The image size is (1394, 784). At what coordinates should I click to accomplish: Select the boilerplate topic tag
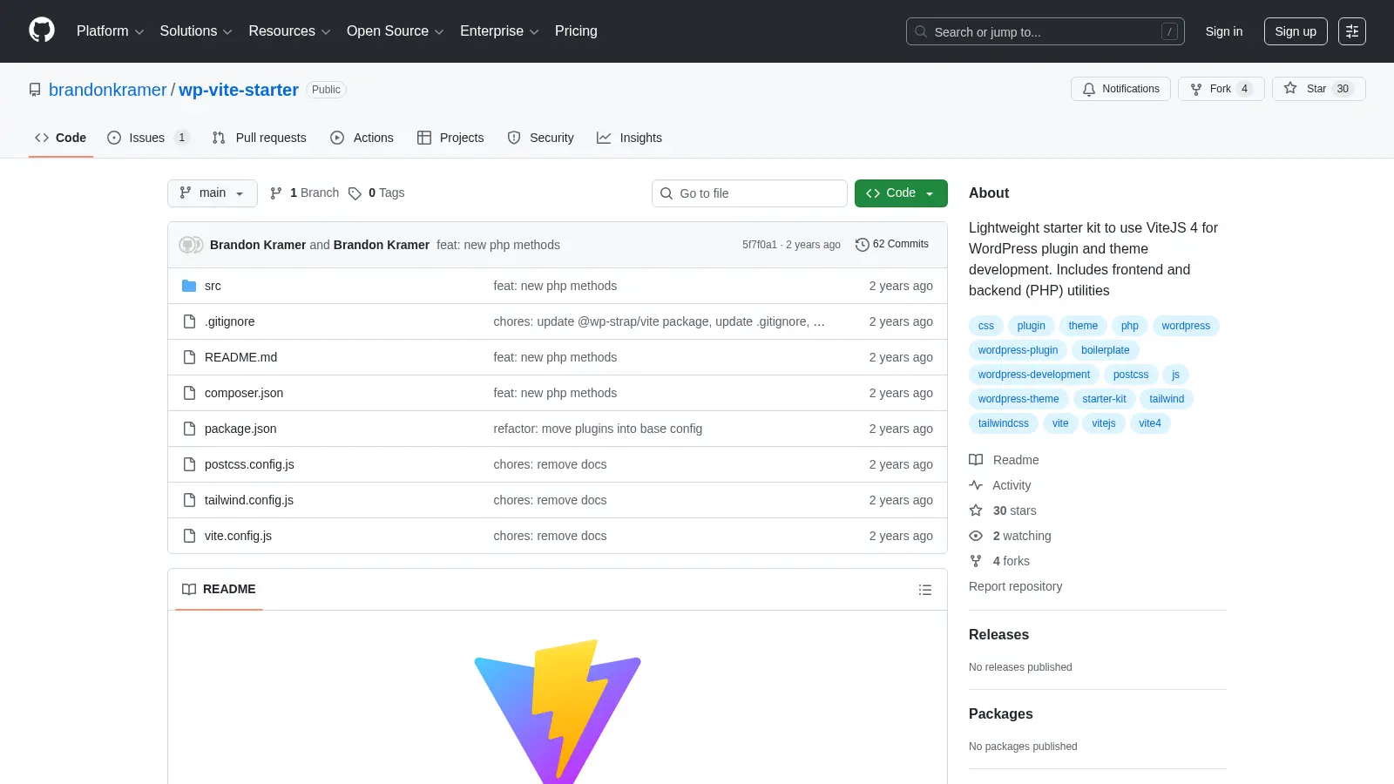point(1105,350)
